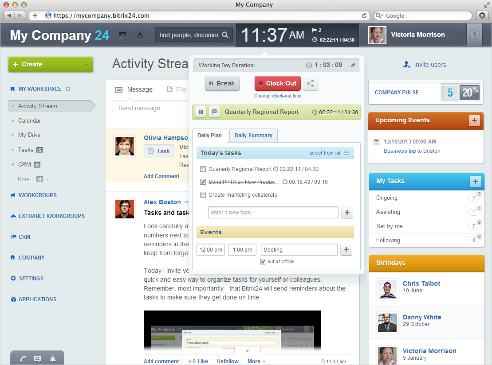The height and width of the screenshot is (365, 492).
Task: Open the More dropdown under Alex Boston's post
Action: point(256,361)
